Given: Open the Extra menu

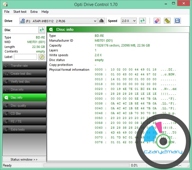Looking at the screenshot, I should pos(34,12).
